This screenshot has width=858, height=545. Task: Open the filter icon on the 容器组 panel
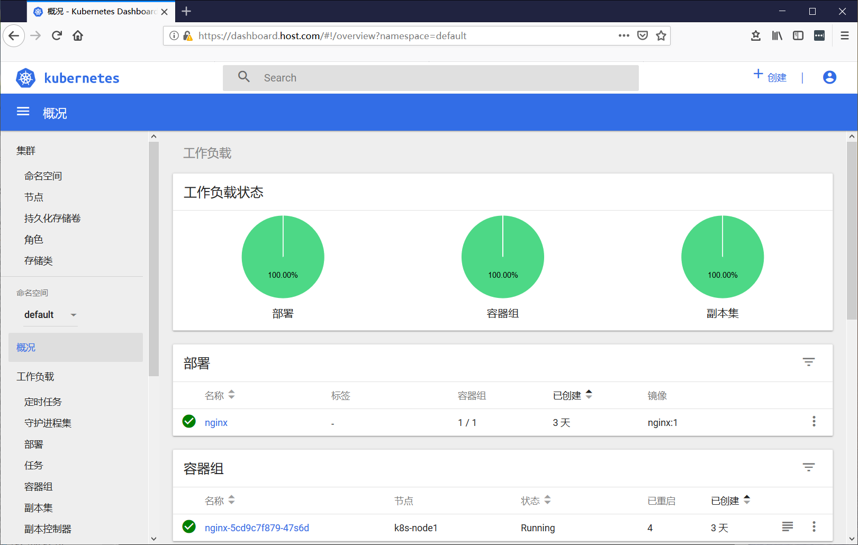pos(808,467)
